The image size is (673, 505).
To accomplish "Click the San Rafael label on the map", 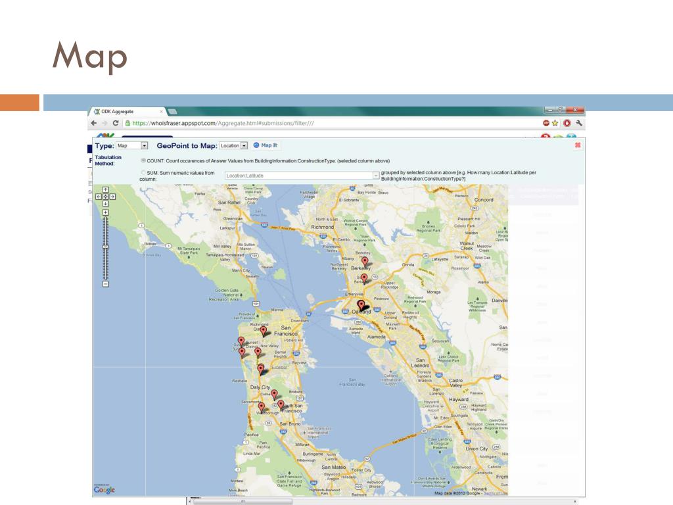I will 229,203.
